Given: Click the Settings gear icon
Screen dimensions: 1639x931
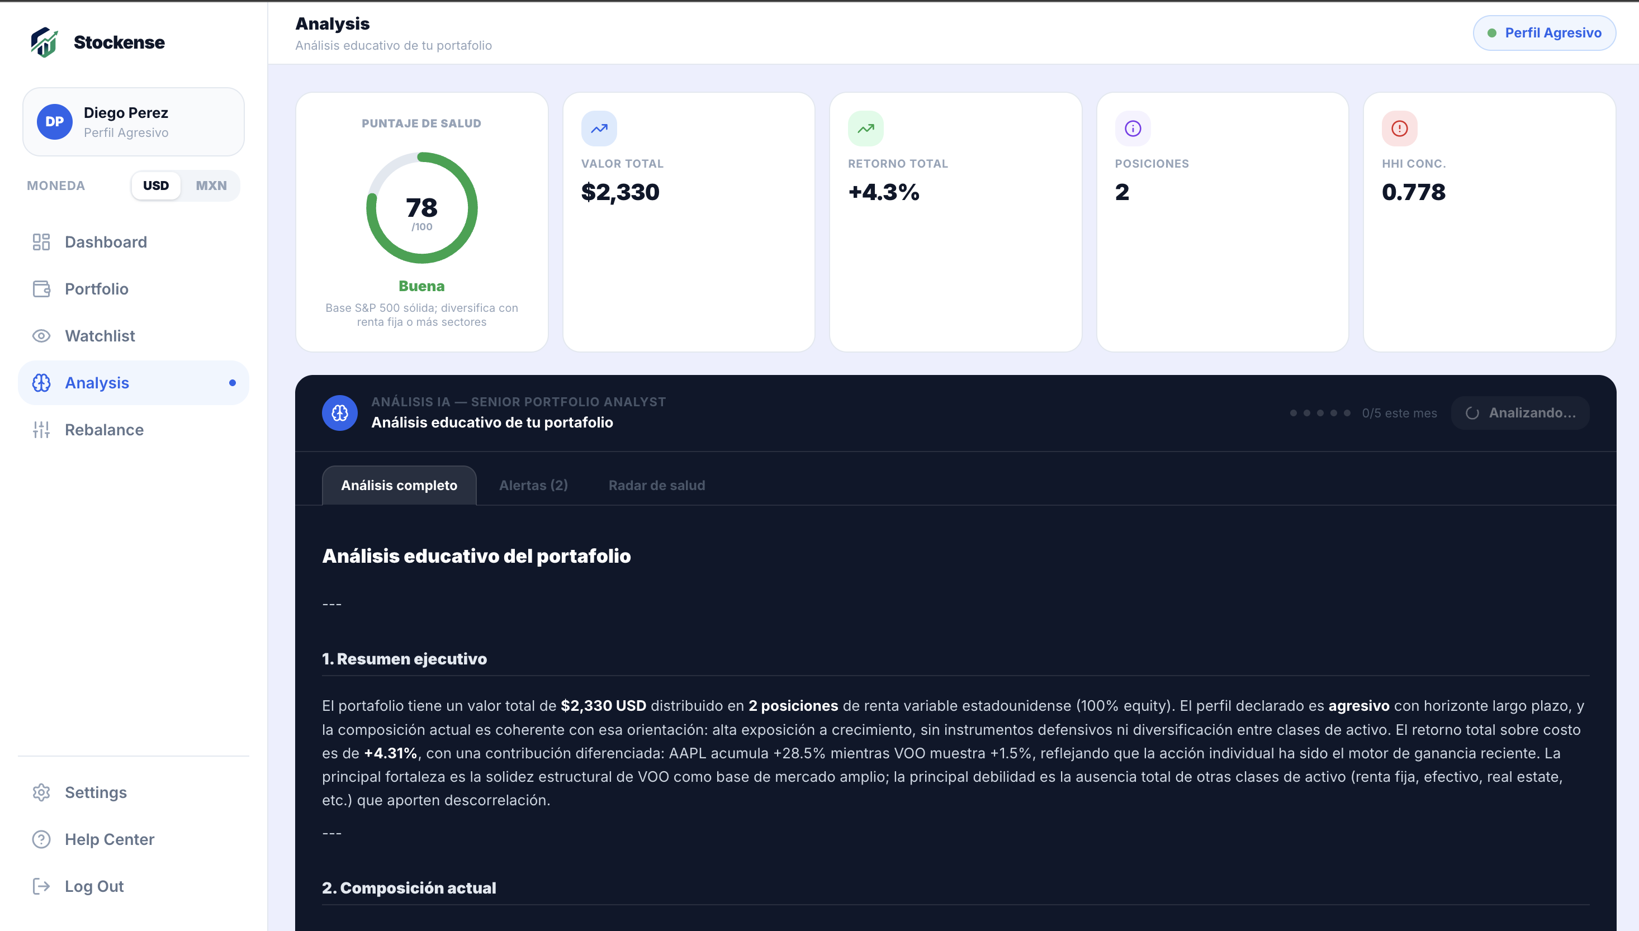Looking at the screenshot, I should tap(41, 792).
